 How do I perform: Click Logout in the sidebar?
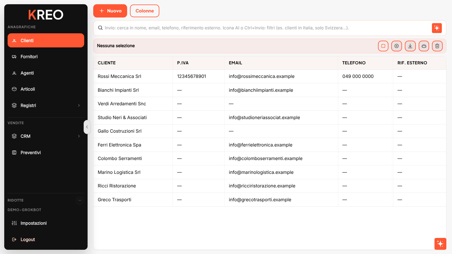click(46, 240)
